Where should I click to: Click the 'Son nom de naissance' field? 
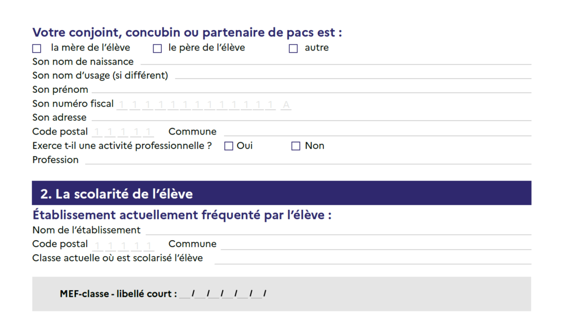point(335,62)
